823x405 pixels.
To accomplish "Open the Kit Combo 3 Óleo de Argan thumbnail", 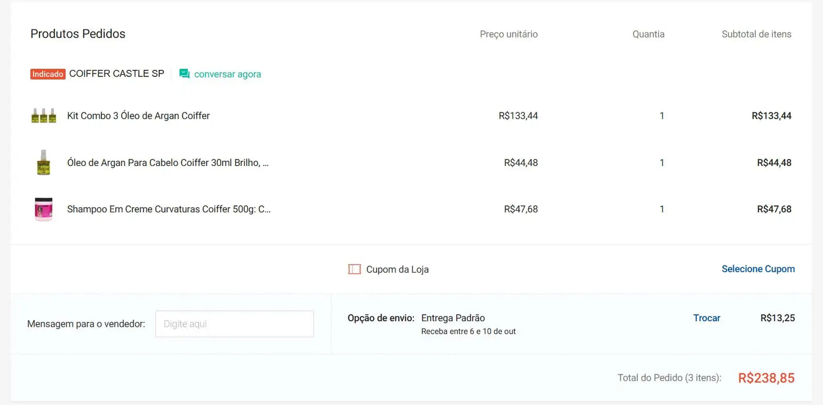I will [43, 115].
